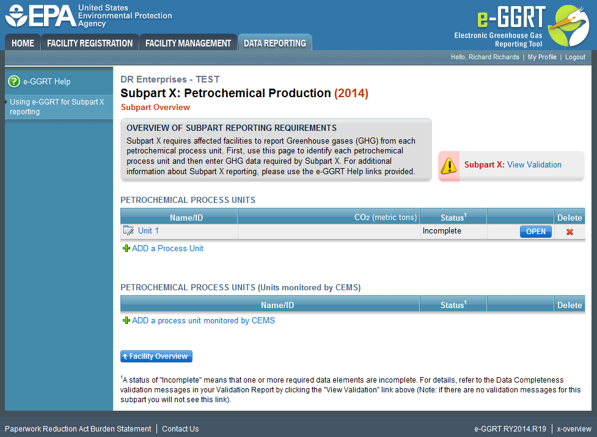Delete Unit 1 with the red X
The image size is (597, 437).
pos(570,232)
